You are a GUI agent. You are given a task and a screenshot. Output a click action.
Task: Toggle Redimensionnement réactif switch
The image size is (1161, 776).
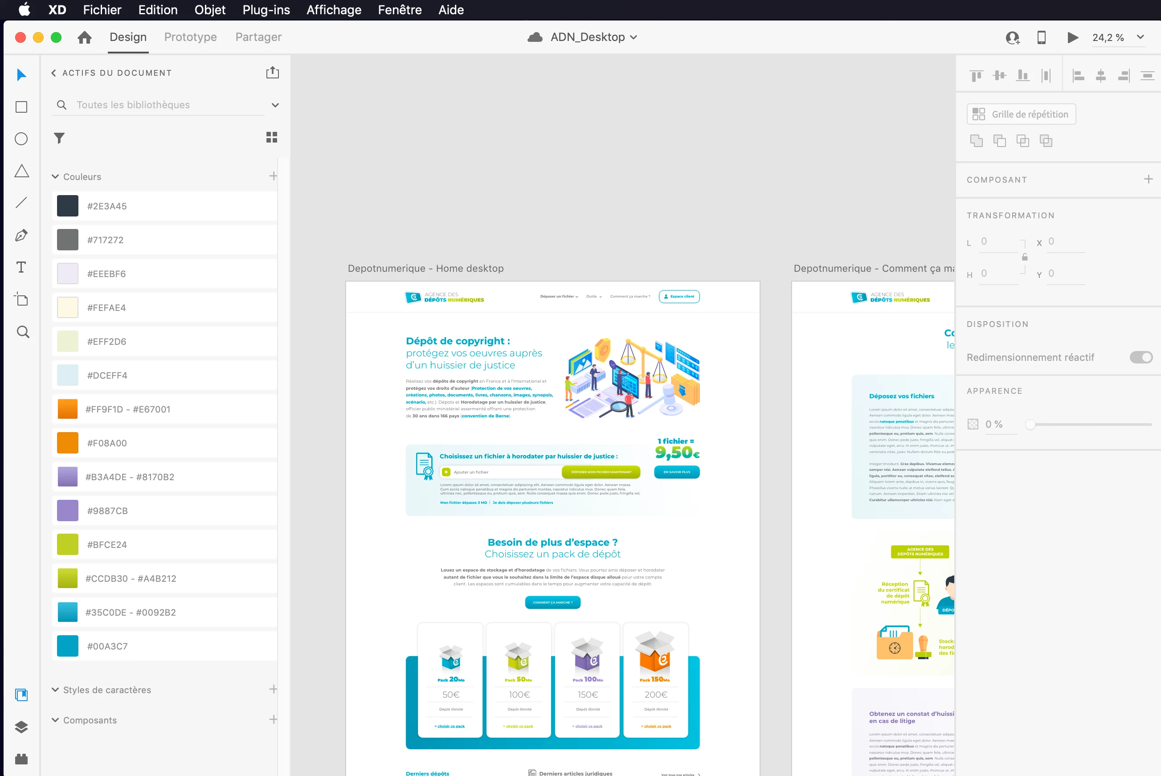[1141, 357]
